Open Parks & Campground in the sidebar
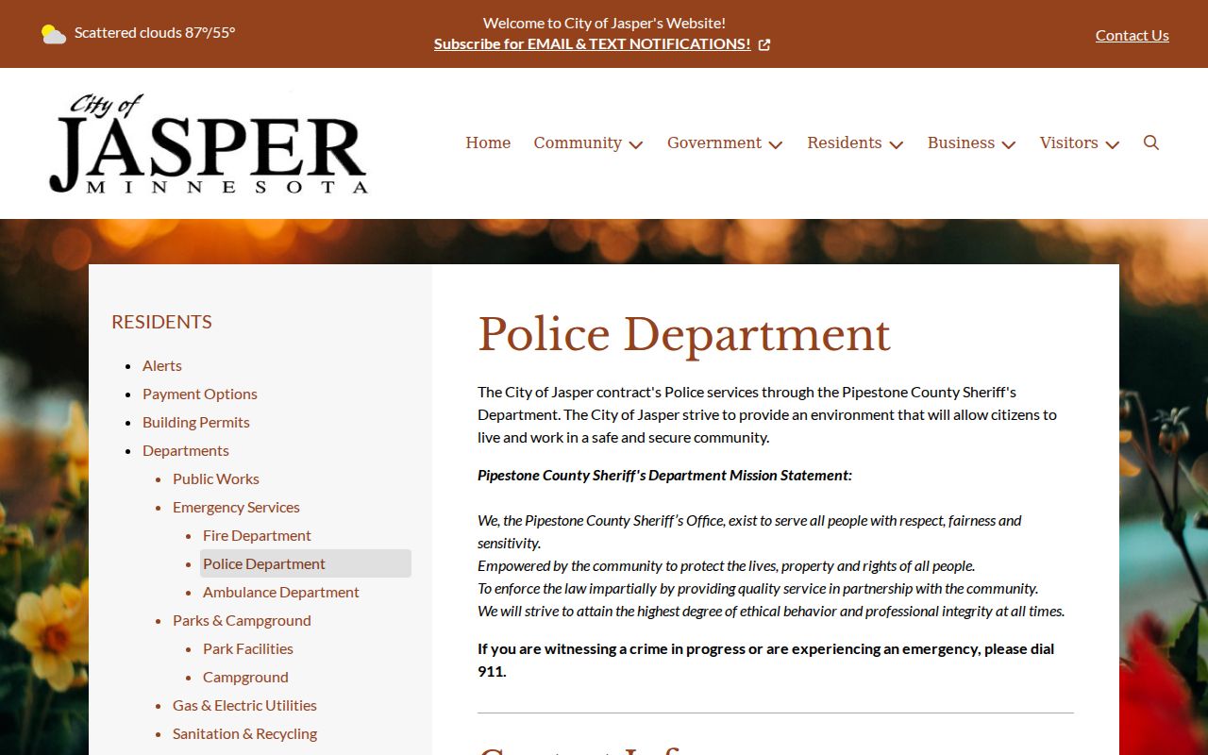The height and width of the screenshot is (755, 1208). point(242,620)
